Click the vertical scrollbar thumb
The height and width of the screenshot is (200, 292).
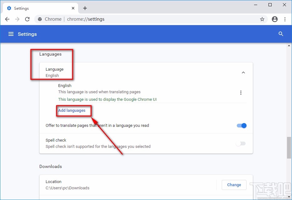(289, 148)
